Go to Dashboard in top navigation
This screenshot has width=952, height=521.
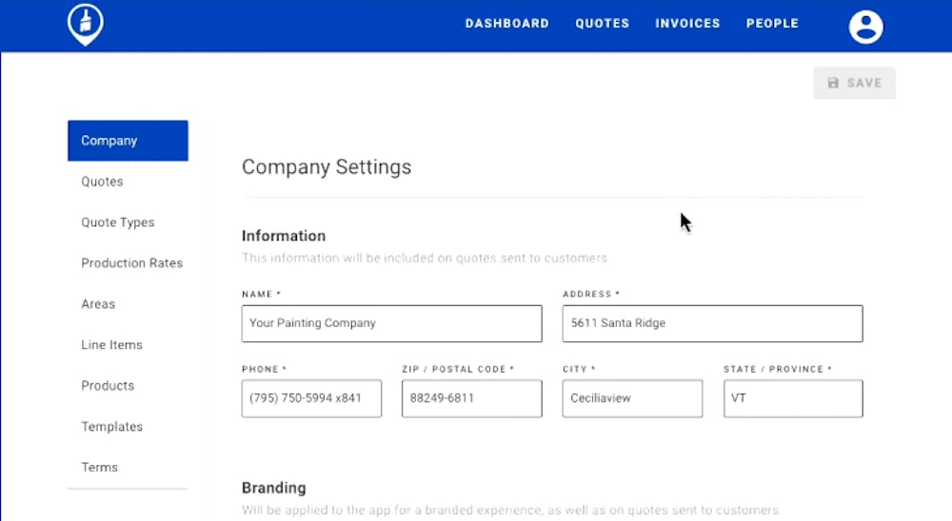[506, 24]
